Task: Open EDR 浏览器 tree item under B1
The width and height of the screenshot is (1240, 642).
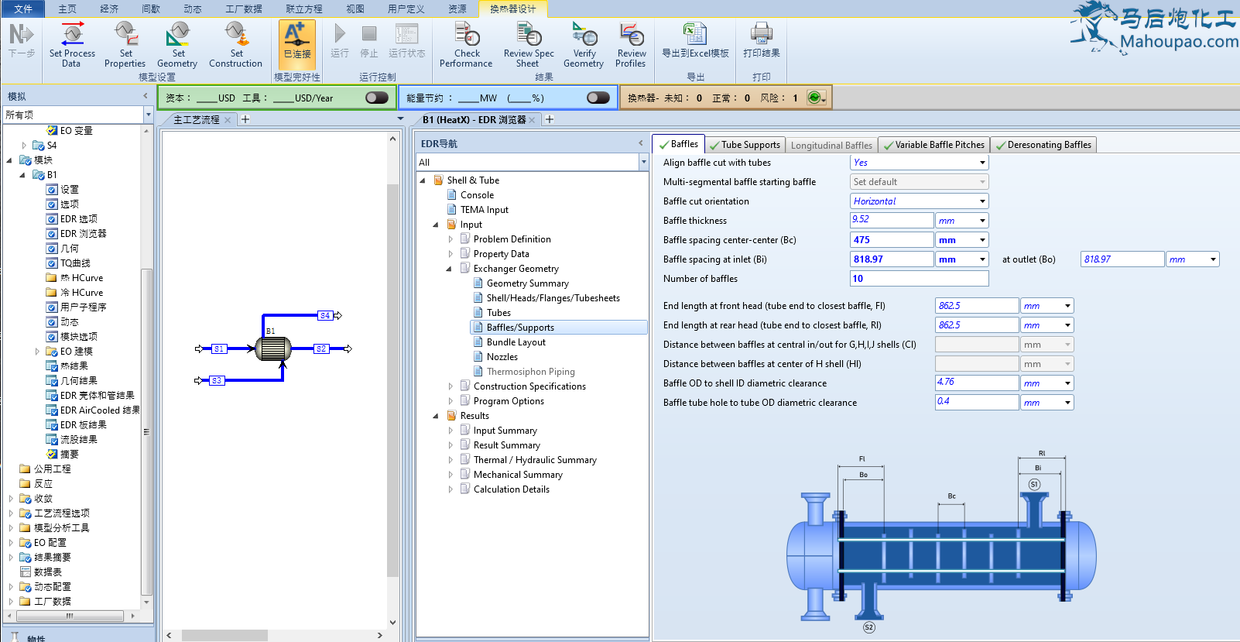Action: click(x=84, y=234)
